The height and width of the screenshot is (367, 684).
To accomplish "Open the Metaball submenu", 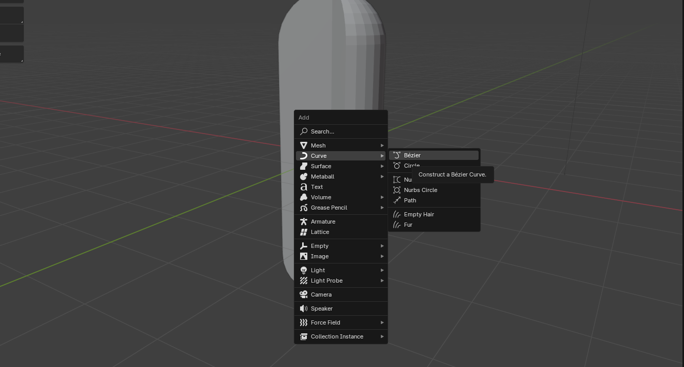I will (341, 177).
